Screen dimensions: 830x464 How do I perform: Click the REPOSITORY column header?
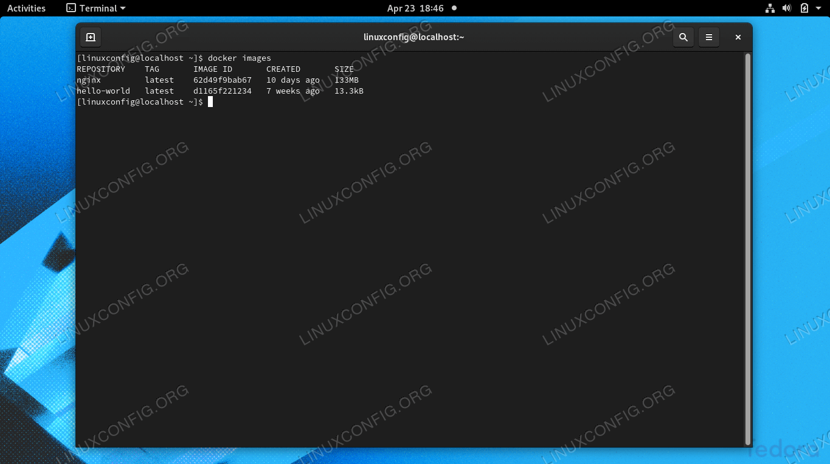[x=101, y=69]
